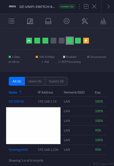Select disconnected gray port 5
114x166 pixels.
pyautogui.click(x=62, y=41)
